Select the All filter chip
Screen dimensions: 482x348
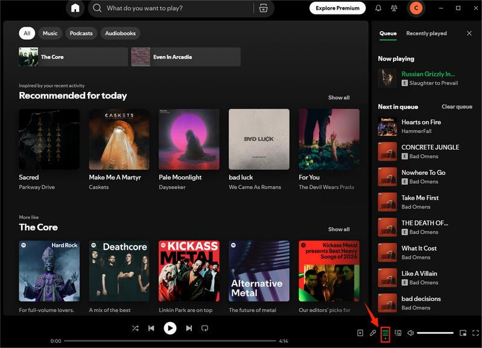[27, 33]
